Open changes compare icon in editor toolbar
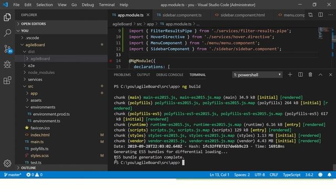Viewport: 336px width, 189px height. (310, 15)
